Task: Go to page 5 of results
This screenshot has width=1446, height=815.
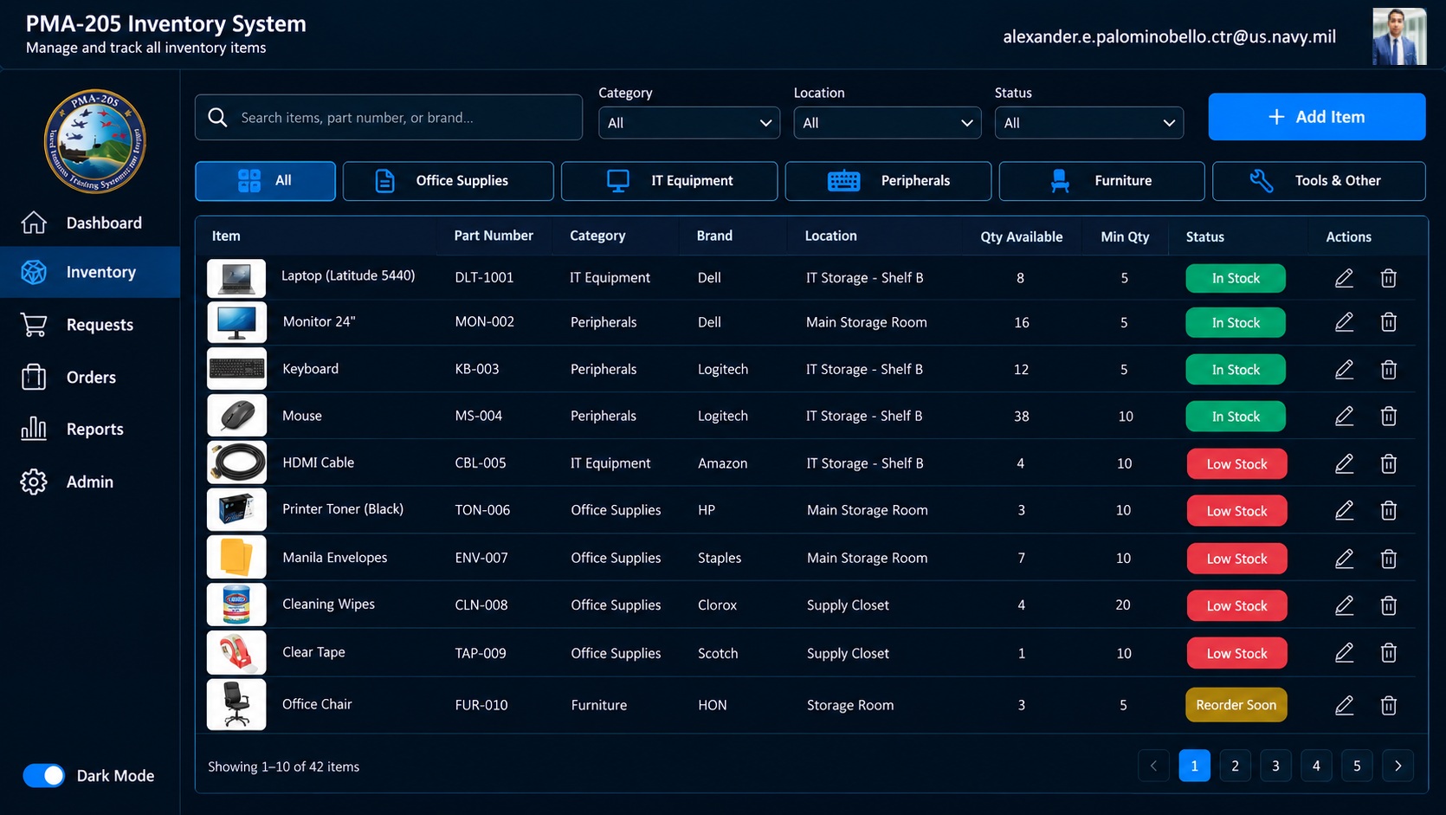Action: pyautogui.click(x=1357, y=766)
